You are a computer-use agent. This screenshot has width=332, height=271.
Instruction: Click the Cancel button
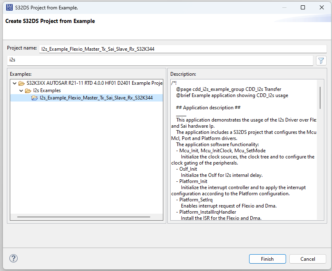pyautogui.click(x=307, y=259)
